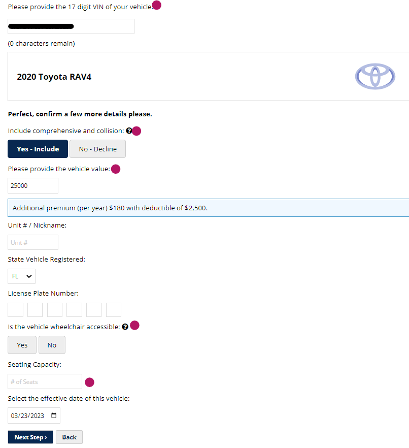Focus the Unit # nickname field
Image resolution: width=409 pixels, height=448 pixels.
click(33, 242)
